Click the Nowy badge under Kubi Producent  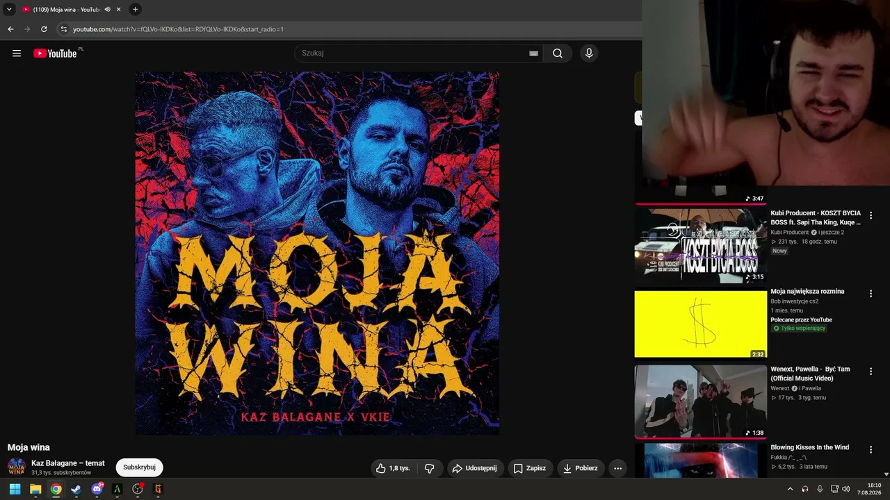(x=779, y=251)
